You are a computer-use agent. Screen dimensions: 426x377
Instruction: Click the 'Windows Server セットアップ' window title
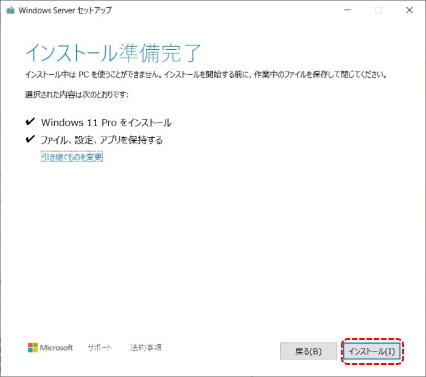click(x=65, y=10)
